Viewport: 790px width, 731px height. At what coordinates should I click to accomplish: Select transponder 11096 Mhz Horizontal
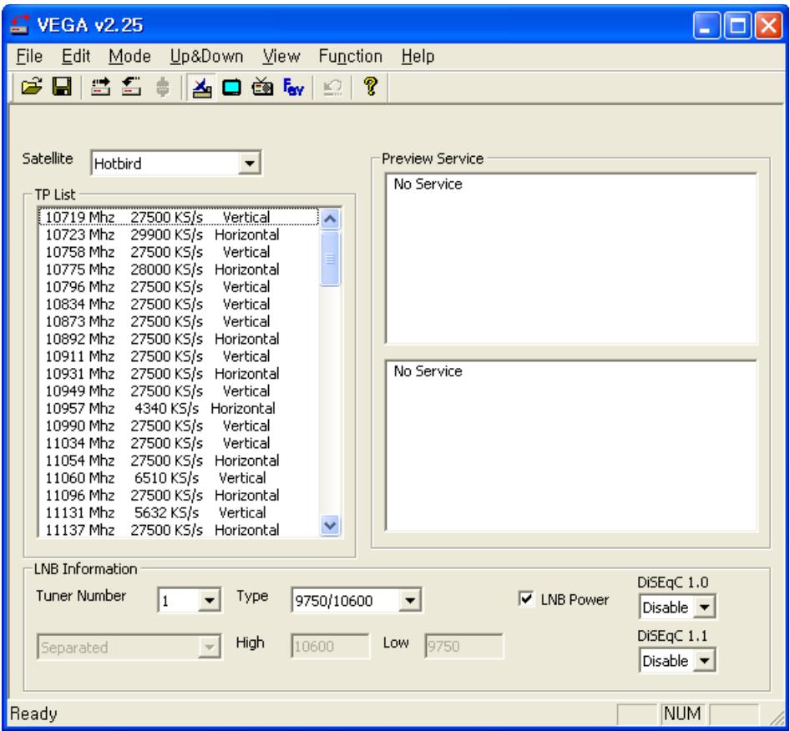(x=179, y=495)
